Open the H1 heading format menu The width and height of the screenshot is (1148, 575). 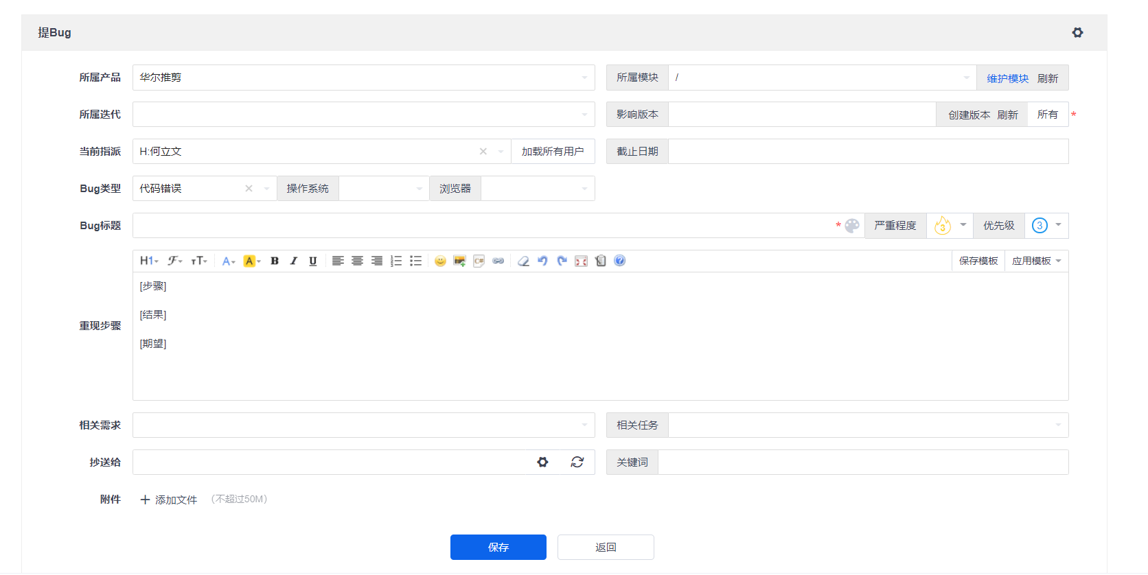[149, 261]
